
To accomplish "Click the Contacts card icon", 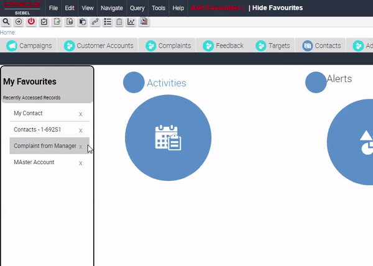I will pyautogui.click(x=307, y=45).
